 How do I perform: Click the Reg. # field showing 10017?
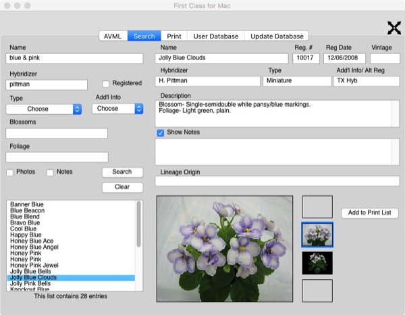tap(306, 58)
